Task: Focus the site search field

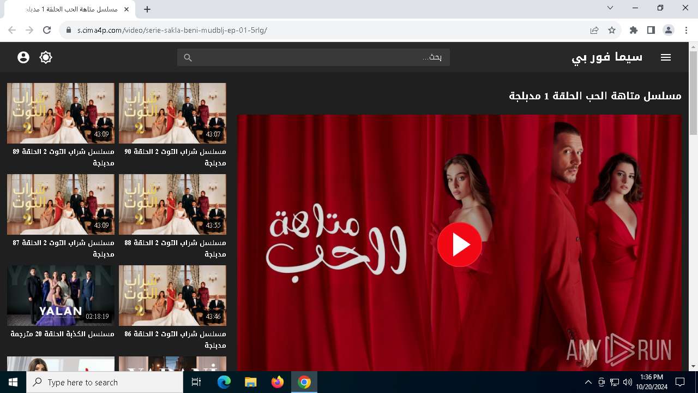Action: pyautogui.click(x=314, y=57)
